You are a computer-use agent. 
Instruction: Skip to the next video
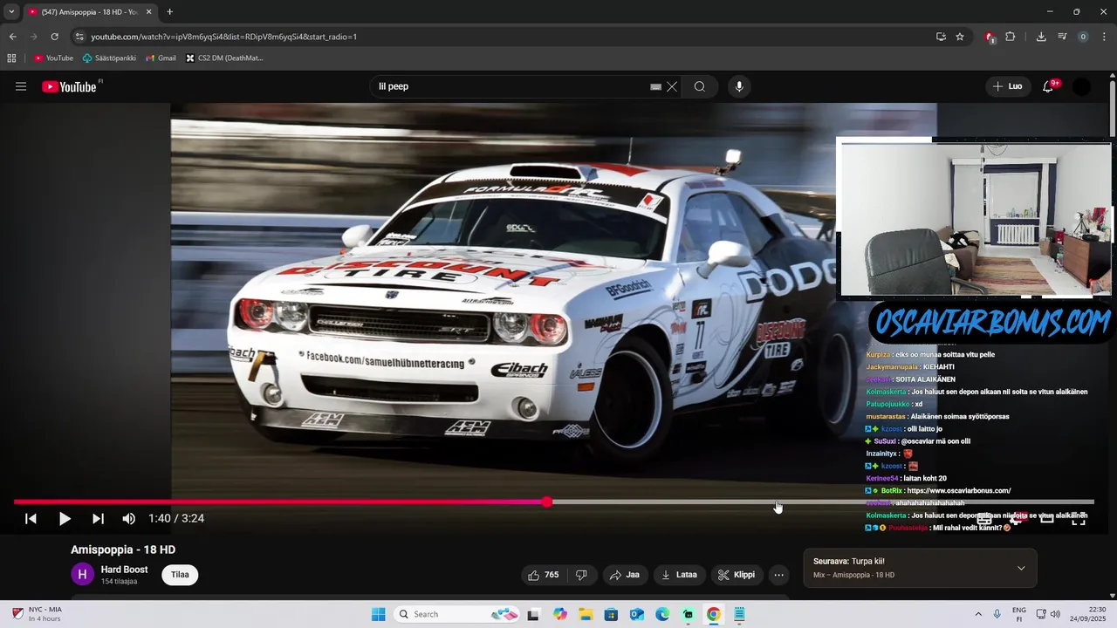point(98,518)
